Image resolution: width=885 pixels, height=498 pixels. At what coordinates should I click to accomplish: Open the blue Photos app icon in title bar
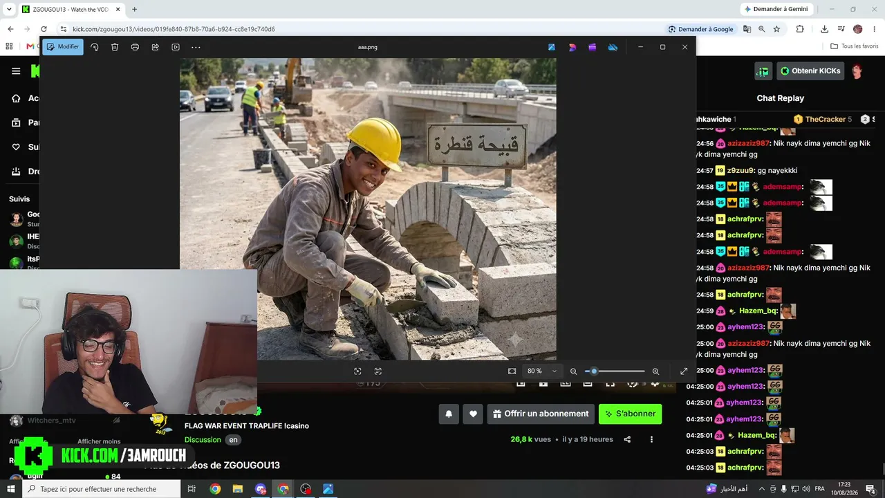tap(552, 47)
